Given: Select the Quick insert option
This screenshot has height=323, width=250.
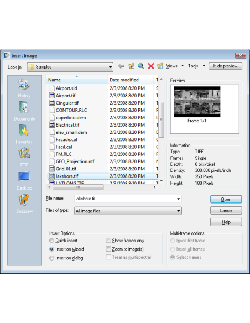Looking at the screenshot, I should [51, 241].
